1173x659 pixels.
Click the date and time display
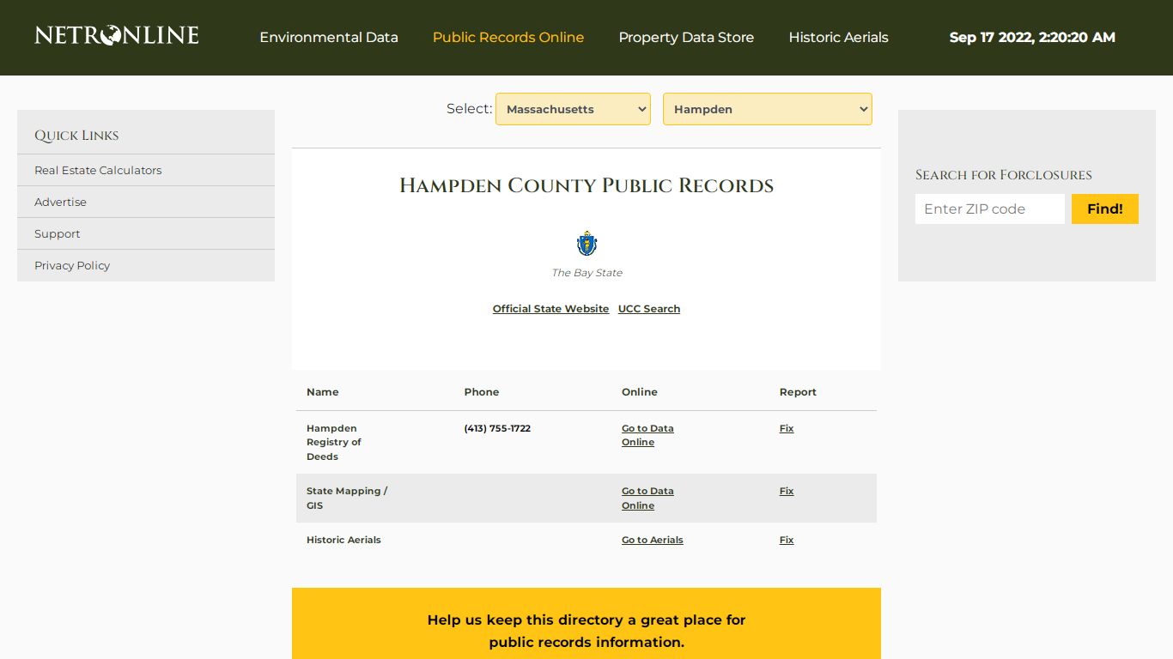(x=1032, y=38)
